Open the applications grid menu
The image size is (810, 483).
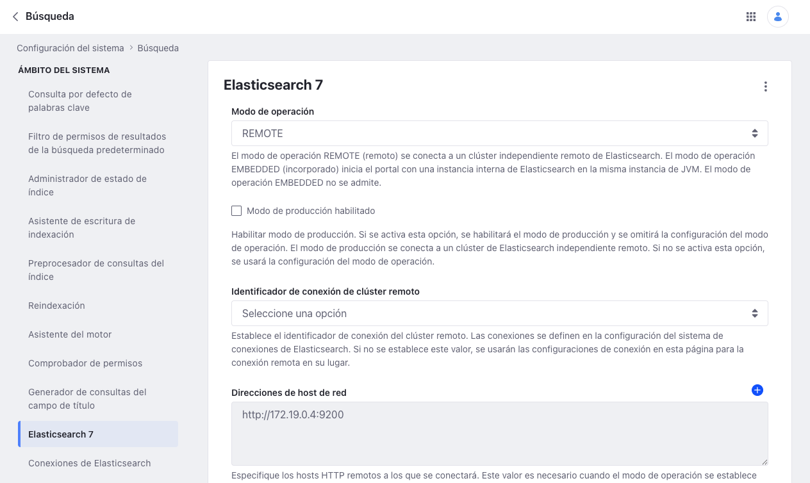point(751,17)
